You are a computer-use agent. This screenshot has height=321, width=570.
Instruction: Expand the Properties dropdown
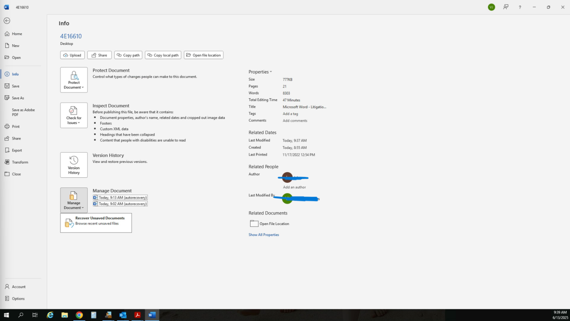[260, 72]
